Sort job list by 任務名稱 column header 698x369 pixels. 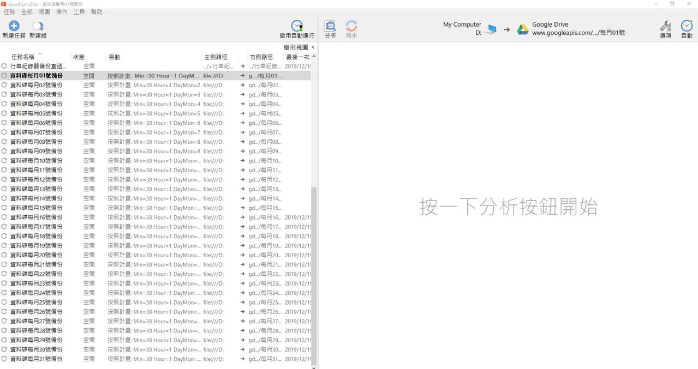click(23, 57)
